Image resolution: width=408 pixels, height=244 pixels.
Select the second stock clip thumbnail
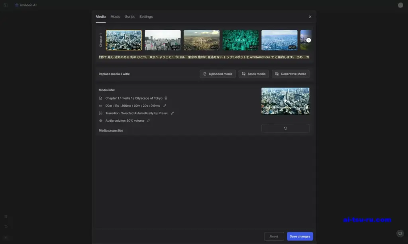[x=163, y=40]
